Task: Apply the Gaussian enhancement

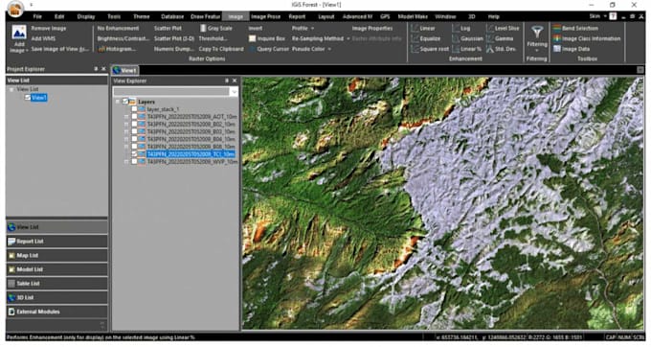Action: pos(467,38)
